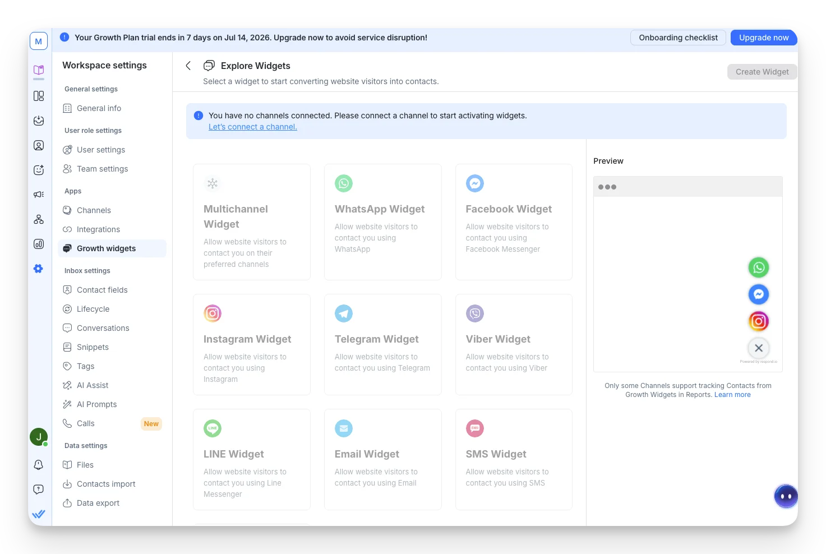This screenshot has width=826, height=554.
Task: Open the blue settings gear icon
Action: [x=39, y=269]
